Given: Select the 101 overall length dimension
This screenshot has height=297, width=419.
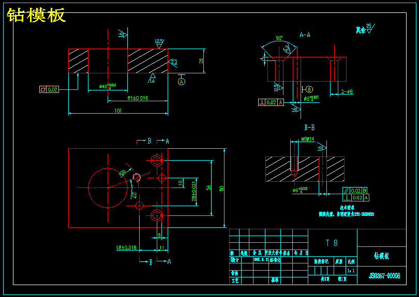Looking at the screenshot, I should (118, 111).
